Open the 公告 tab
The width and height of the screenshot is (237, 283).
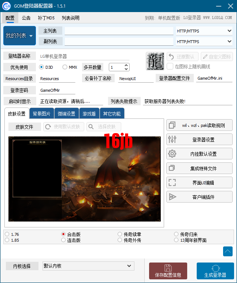pyautogui.click(x=26, y=18)
